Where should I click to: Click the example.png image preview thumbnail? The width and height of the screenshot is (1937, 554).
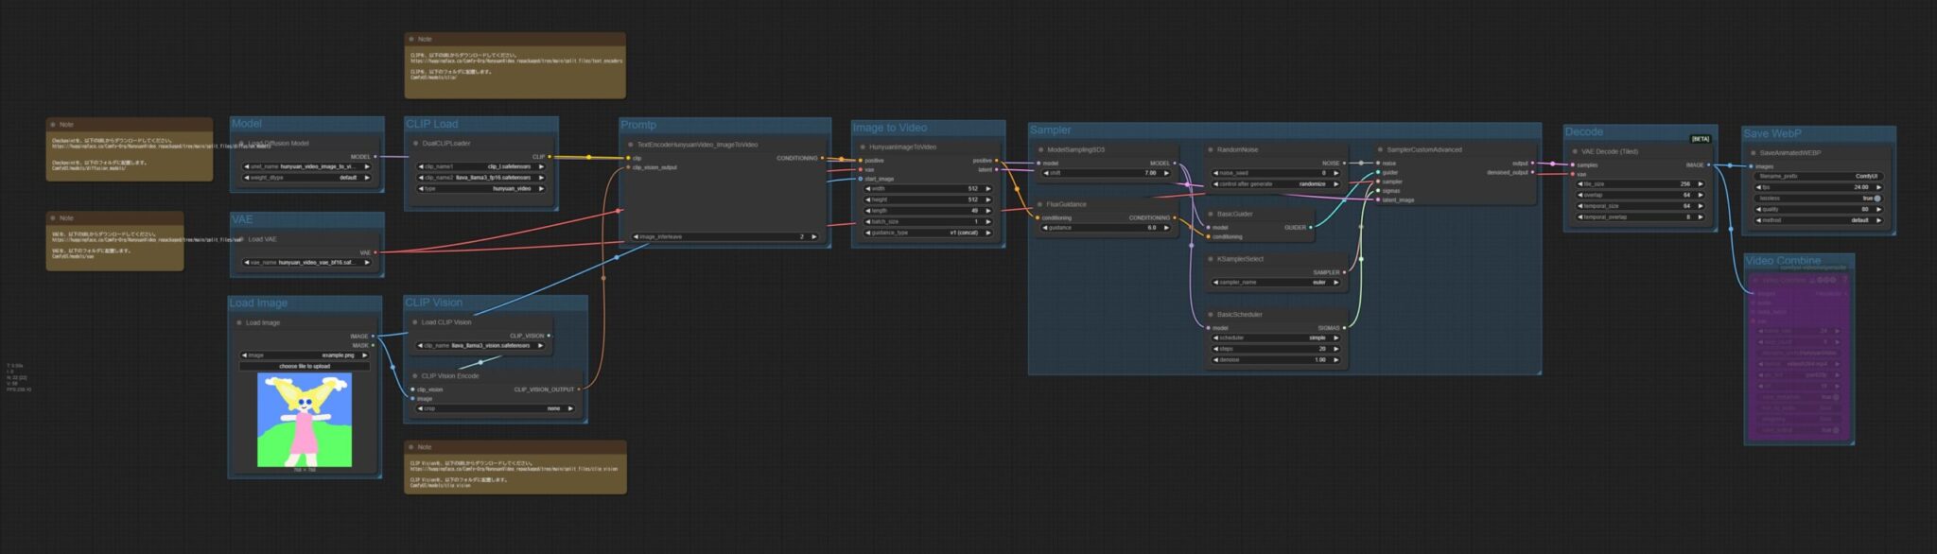[305, 420]
